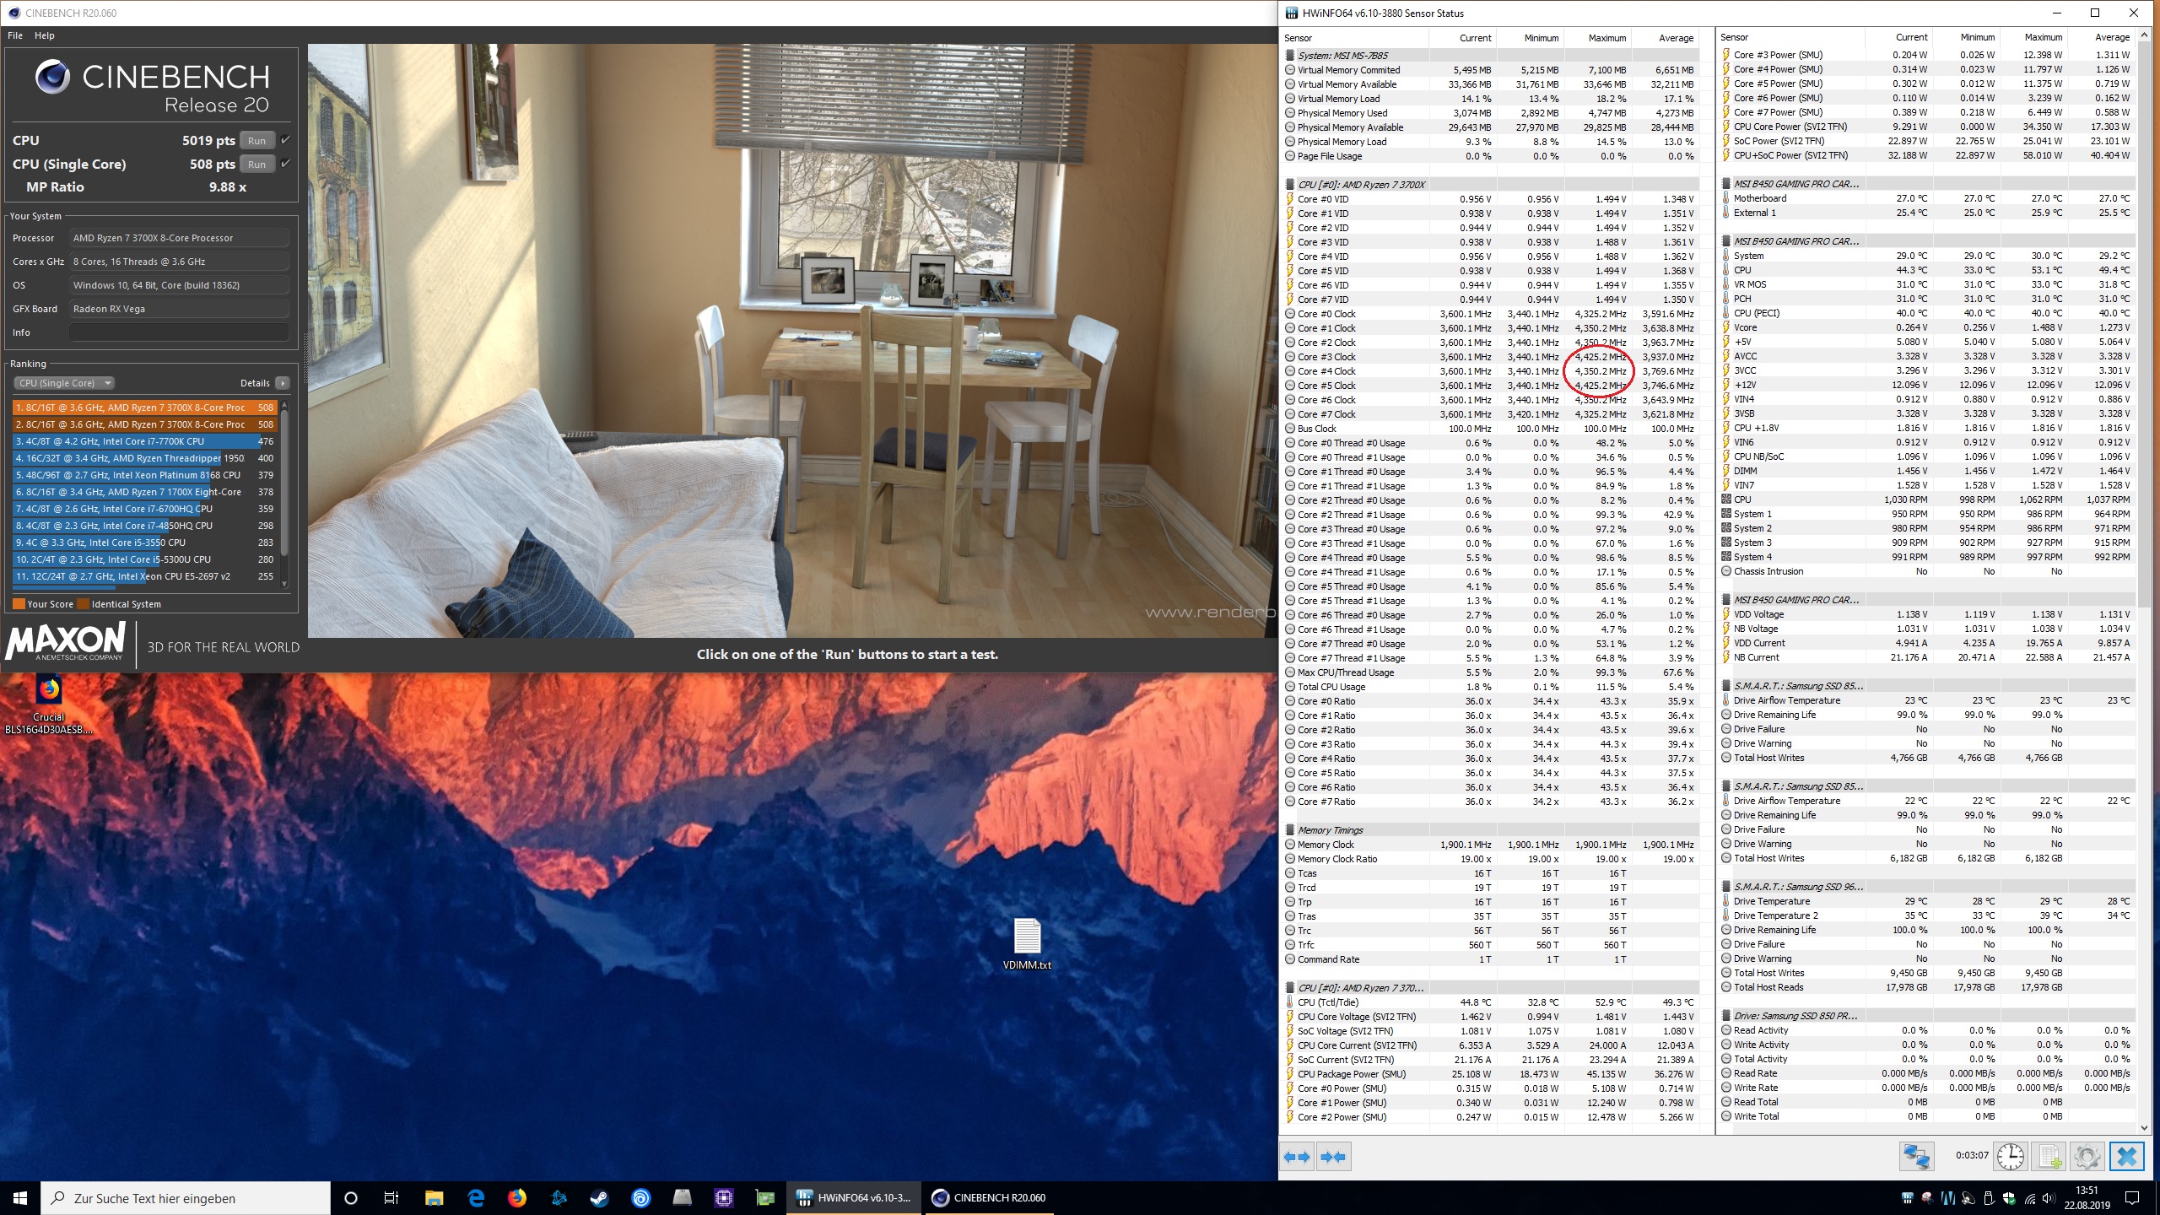Open HWiNFO sensor settings gear

click(2087, 1156)
